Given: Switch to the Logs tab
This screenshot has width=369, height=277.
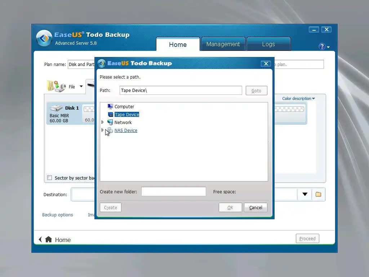Looking at the screenshot, I should (268, 44).
